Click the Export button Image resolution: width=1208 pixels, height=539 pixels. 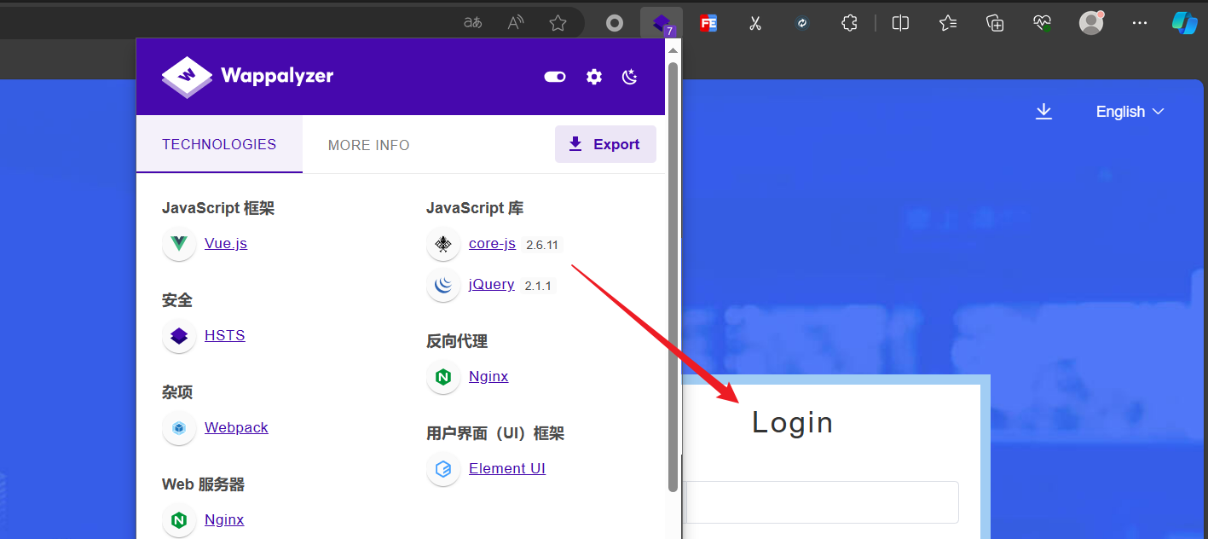click(605, 144)
